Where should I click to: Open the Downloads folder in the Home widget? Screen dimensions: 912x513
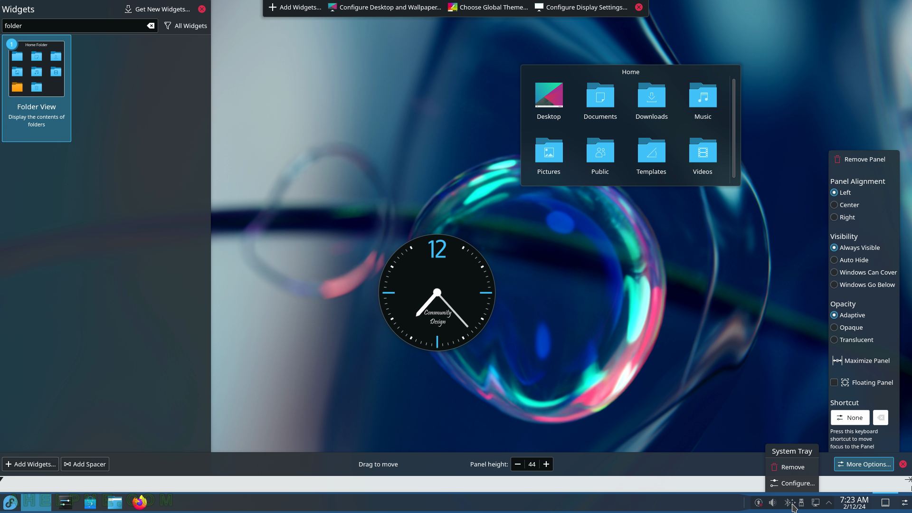[651, 101]
